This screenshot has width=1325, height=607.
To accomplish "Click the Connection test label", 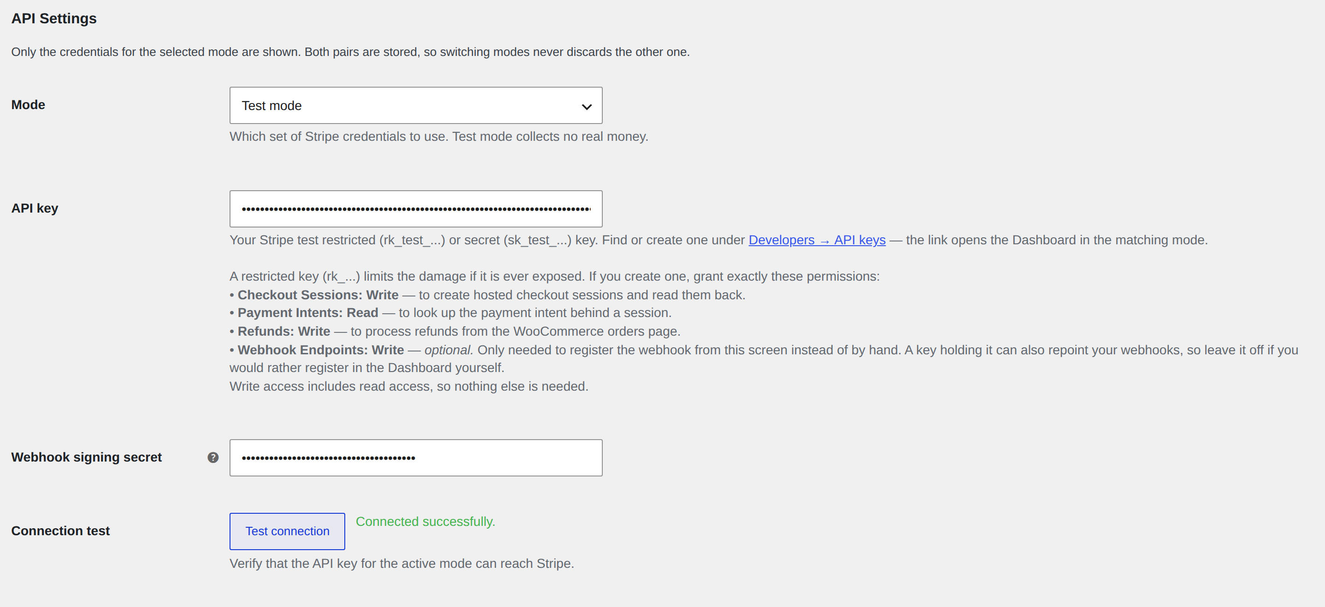I will pyautogui.click(x=60, y=531).
